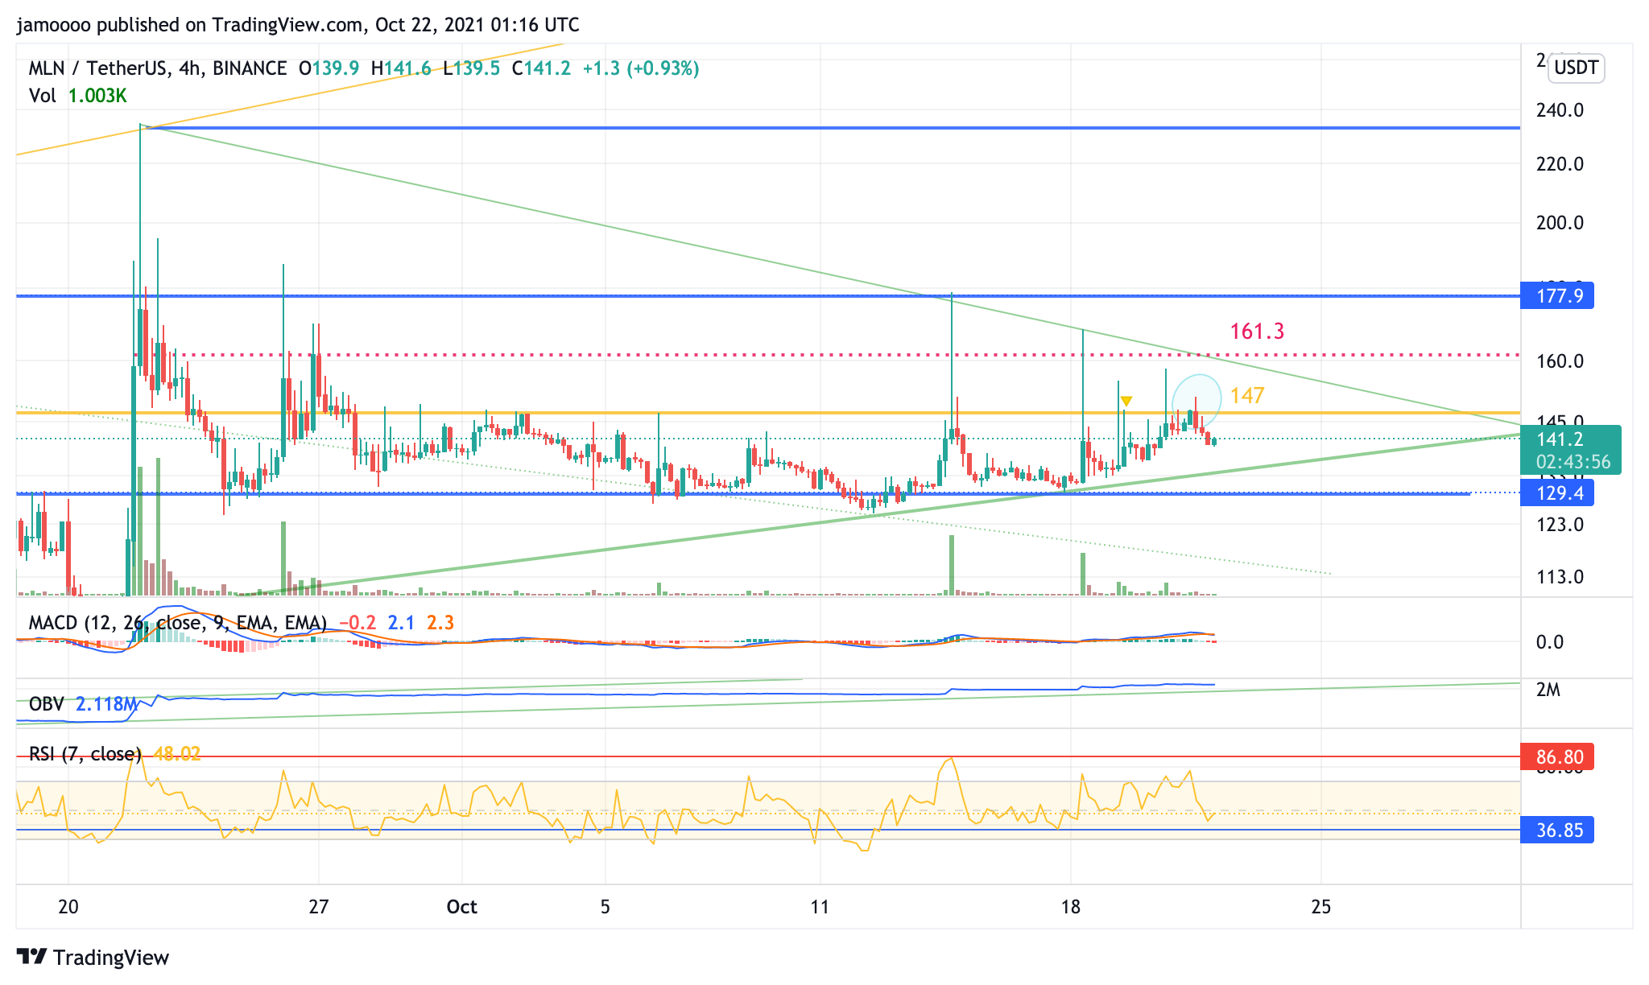Click the 123.0 price axis label
Screen dimensions: 1649x985
[x=1560, y=525]
